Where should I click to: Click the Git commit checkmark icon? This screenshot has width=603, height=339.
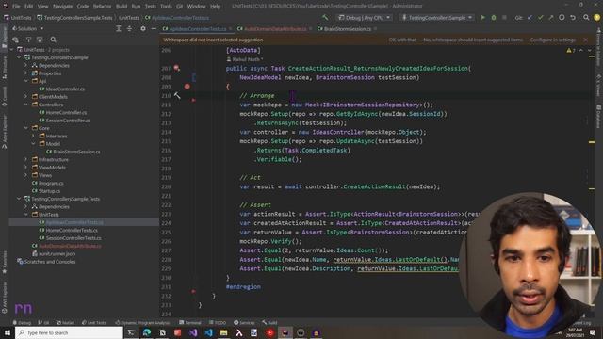540,18
